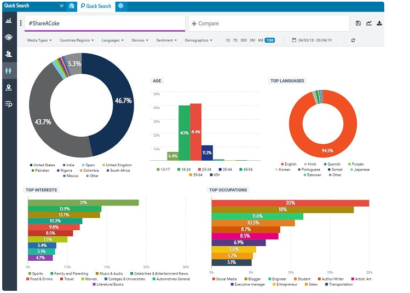
Task: Open the Countries/Regions filter dropdown
Action: [x=77, y=40]
